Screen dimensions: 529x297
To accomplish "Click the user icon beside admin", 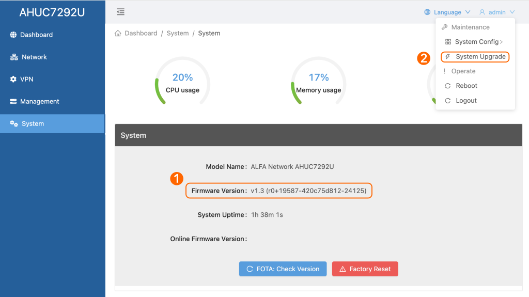I will coord(482,12).
